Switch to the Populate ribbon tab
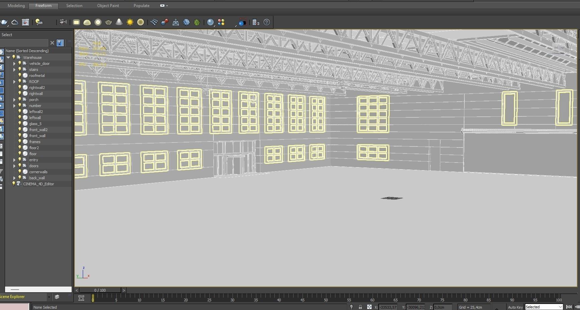This screenshot has height=310, width=580. (x=141, y=6)
